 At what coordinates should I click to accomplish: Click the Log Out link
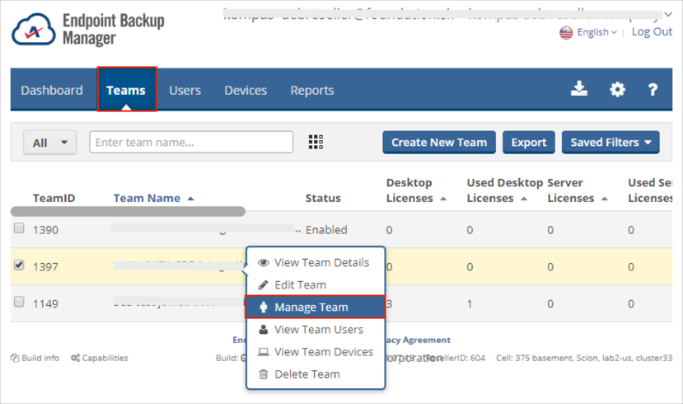click(x=652, y=31)
